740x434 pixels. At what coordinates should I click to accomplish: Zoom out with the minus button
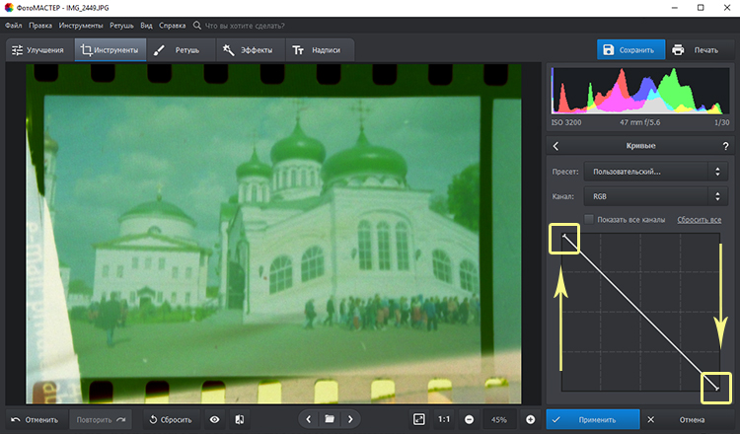468,419
